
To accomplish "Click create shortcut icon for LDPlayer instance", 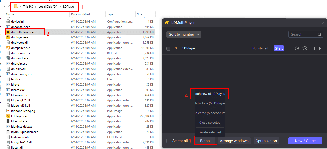I will (x=313, y=48).
